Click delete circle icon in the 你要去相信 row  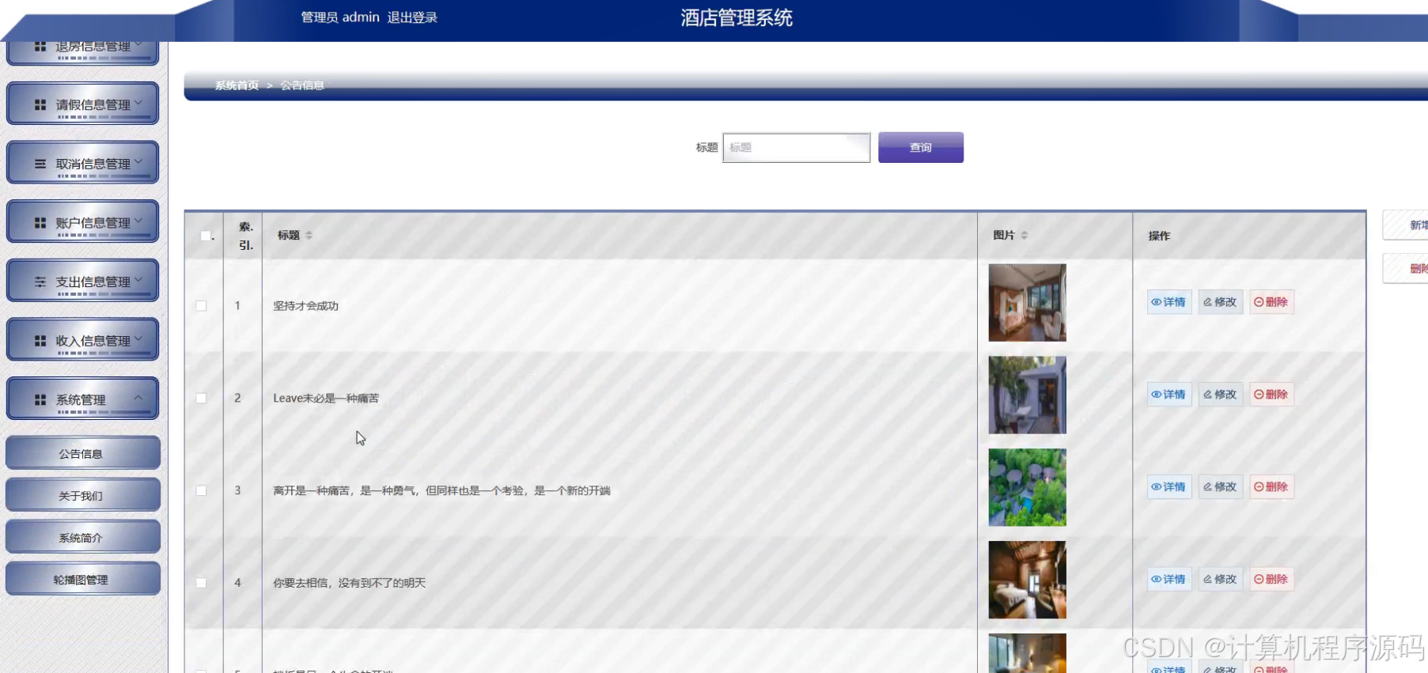click(x=1259, y=580)
